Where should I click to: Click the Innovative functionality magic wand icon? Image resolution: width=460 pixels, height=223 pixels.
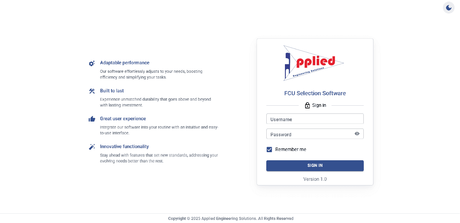[x=92, y=147]
